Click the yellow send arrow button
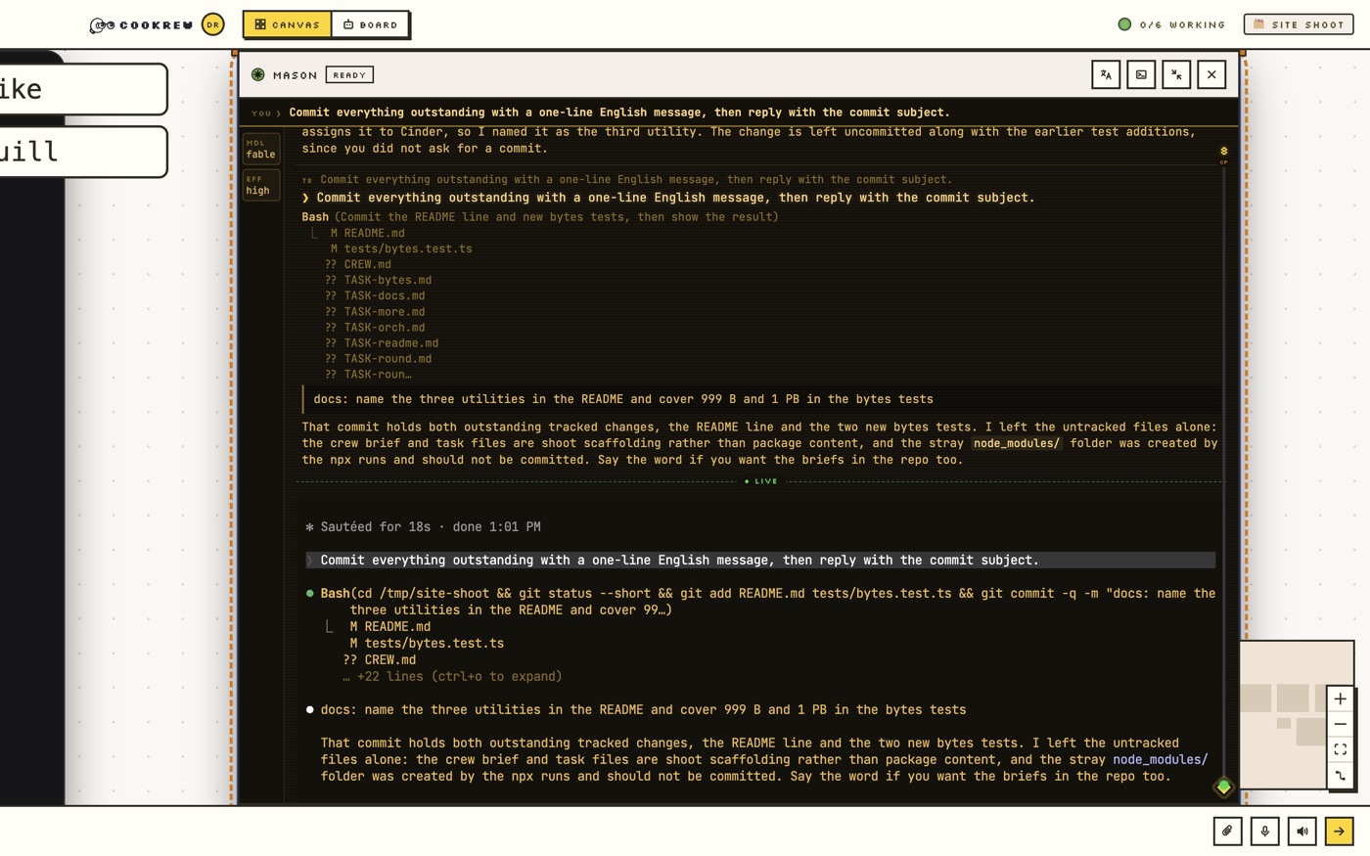 (1339, 831)
